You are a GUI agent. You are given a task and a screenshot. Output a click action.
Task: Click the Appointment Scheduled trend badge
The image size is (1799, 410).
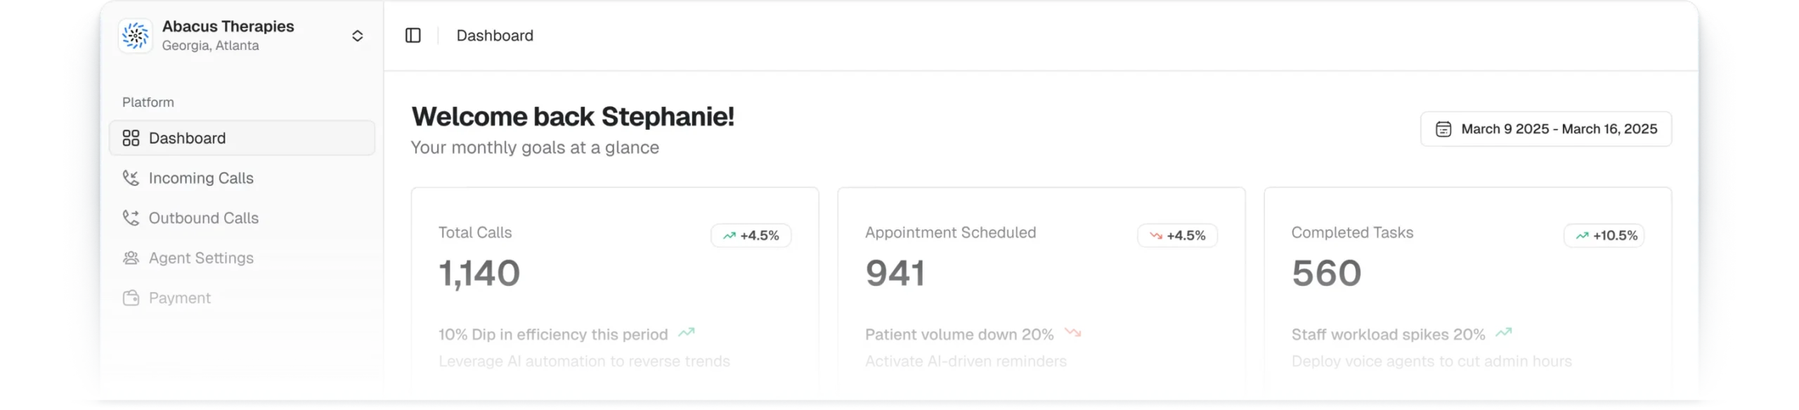pos(1177,236)
